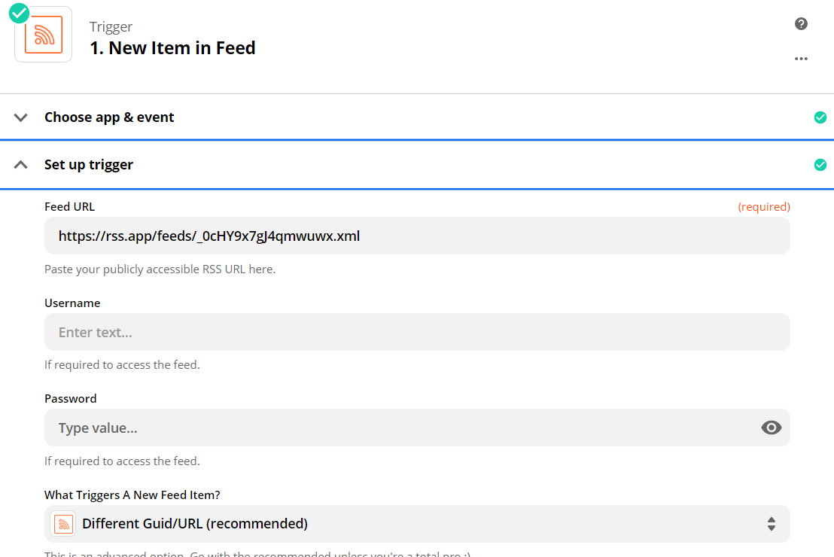Click the green checkmark badge on trigger icon

[x=20, y=13]
